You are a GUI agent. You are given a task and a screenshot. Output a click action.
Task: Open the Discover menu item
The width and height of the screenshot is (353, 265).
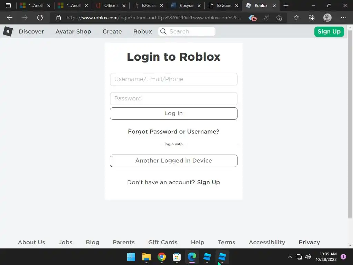pos(31,31)
